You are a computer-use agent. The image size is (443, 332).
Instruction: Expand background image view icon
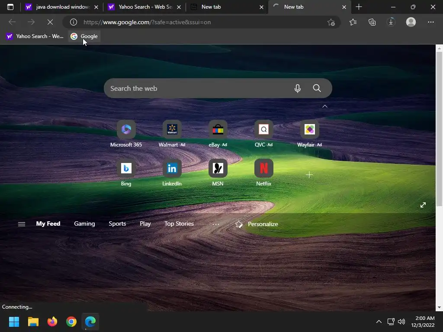[423, 205]
